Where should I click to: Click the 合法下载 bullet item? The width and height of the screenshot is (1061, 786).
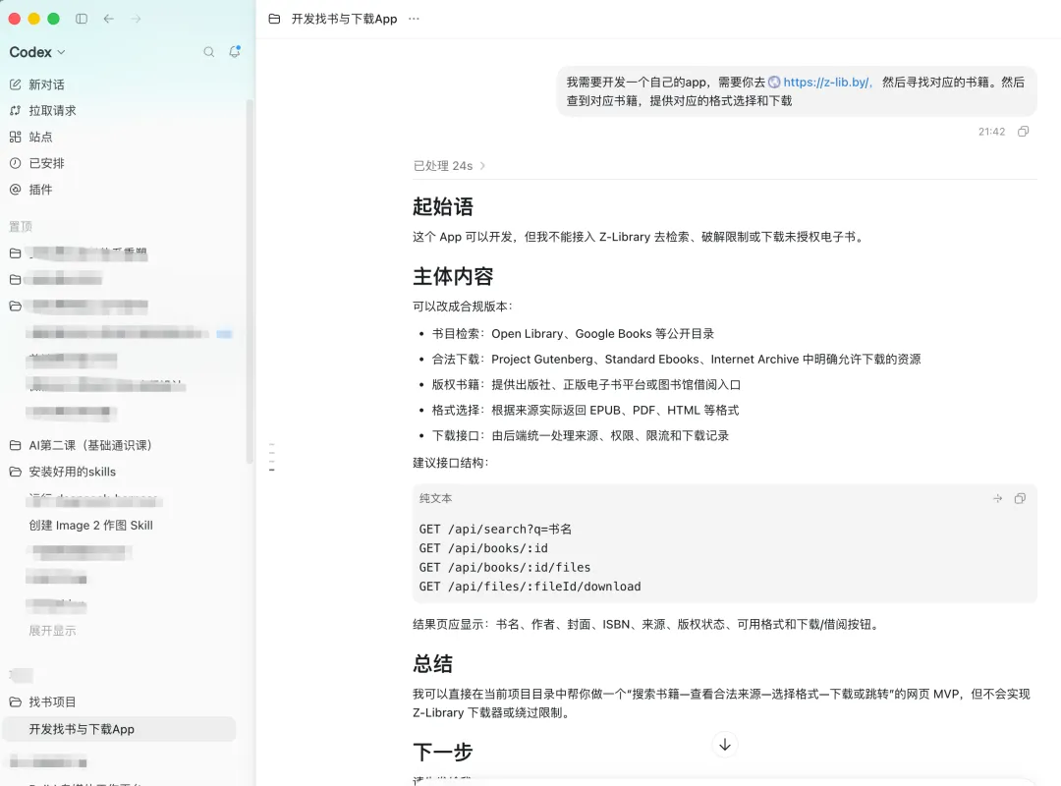(x=677, y=360)
